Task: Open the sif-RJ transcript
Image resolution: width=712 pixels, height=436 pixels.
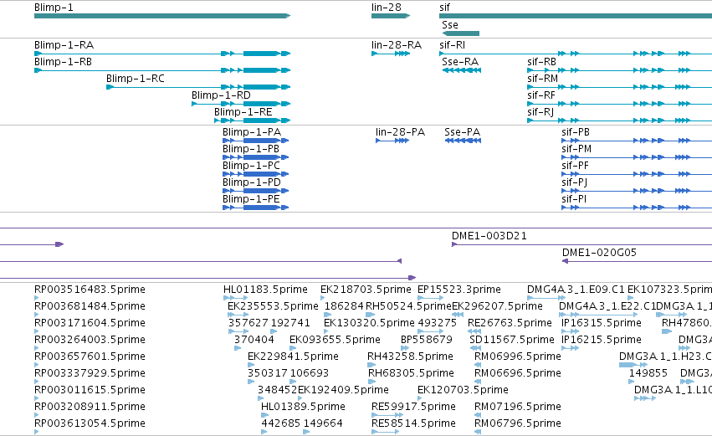Action: point(540,112)
